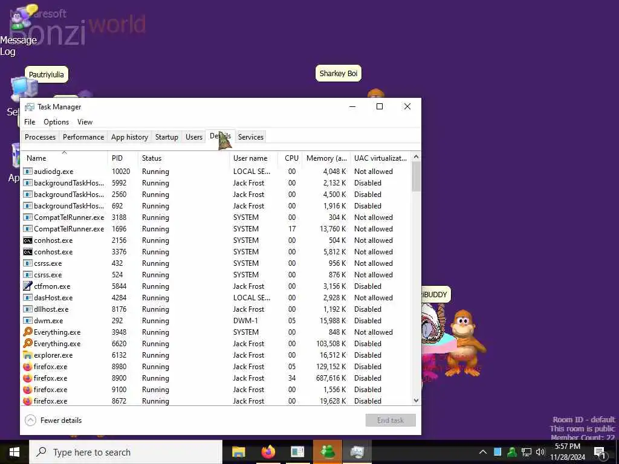Click the Task Manager title bar icon
The height and width of the screenshot is (464, 619).
(x=30, y=107)
